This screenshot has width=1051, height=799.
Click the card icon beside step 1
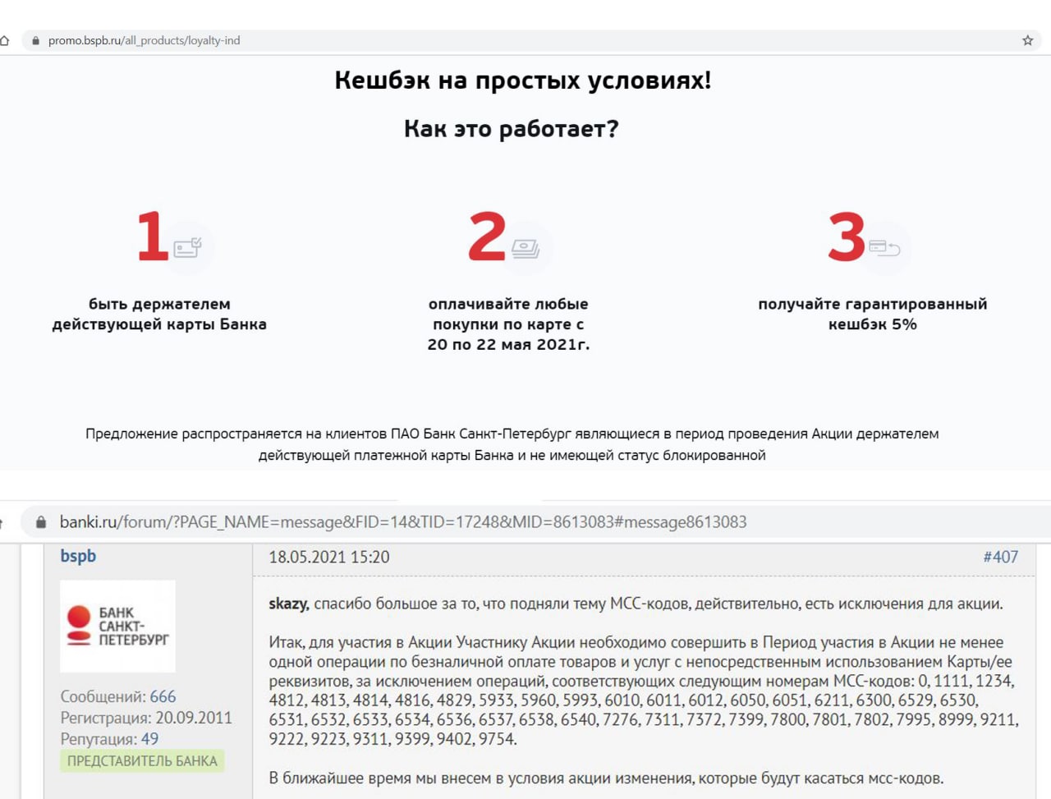[x=188, y=246]
